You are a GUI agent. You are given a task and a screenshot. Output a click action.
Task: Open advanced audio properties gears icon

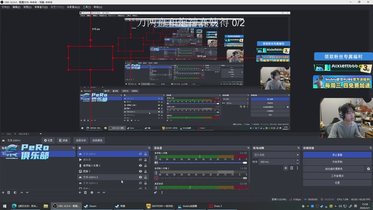155,192
